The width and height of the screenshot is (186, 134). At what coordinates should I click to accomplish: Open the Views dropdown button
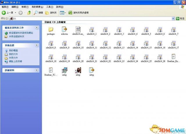(63, 13)
